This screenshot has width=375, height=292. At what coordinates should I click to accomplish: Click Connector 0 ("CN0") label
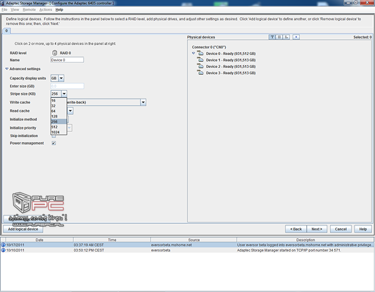pyautogui.click(x=209, y=47)
